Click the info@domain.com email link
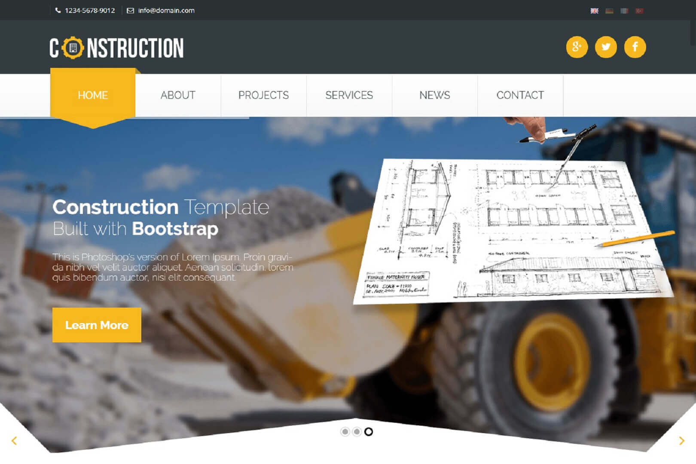696x464 pixels. click(x=166, y=10)
